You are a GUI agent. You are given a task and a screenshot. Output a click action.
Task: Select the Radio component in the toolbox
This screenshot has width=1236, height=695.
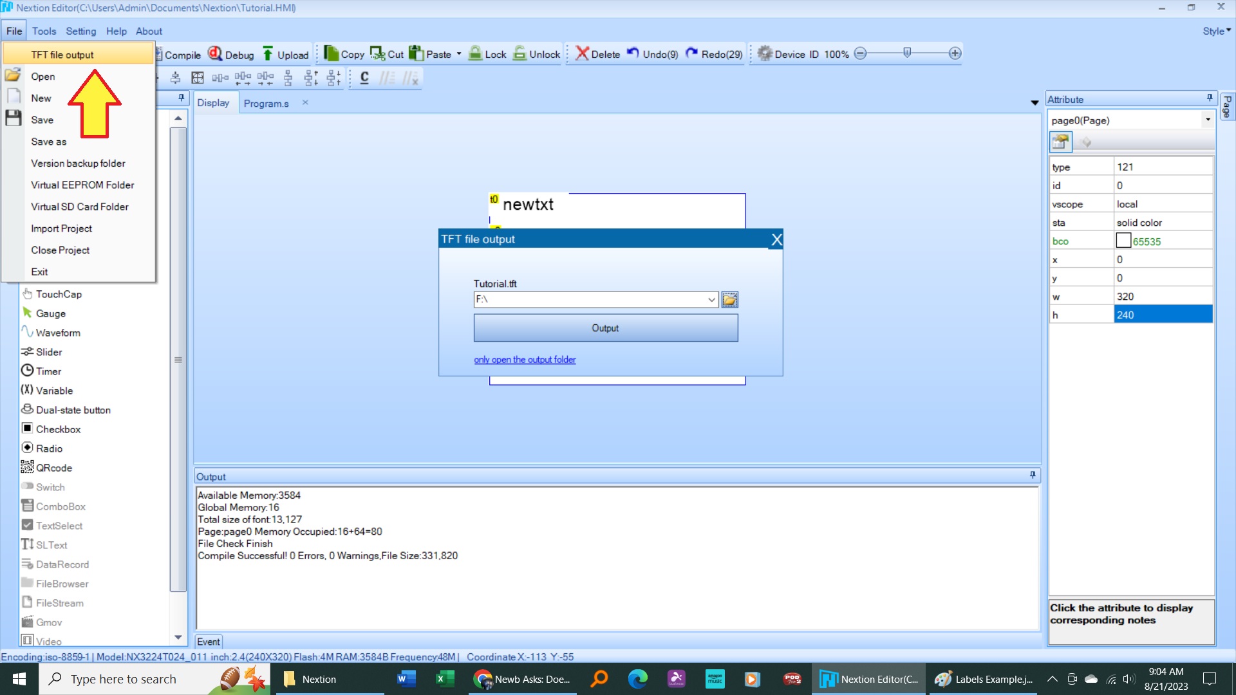tap(49, 449)
